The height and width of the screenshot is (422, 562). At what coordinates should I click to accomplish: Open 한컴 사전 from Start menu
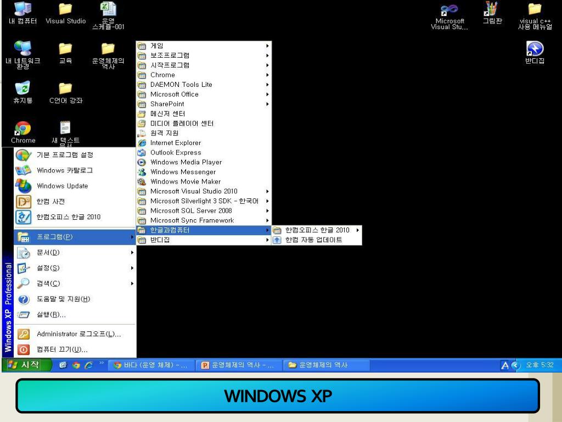[75, 201]
